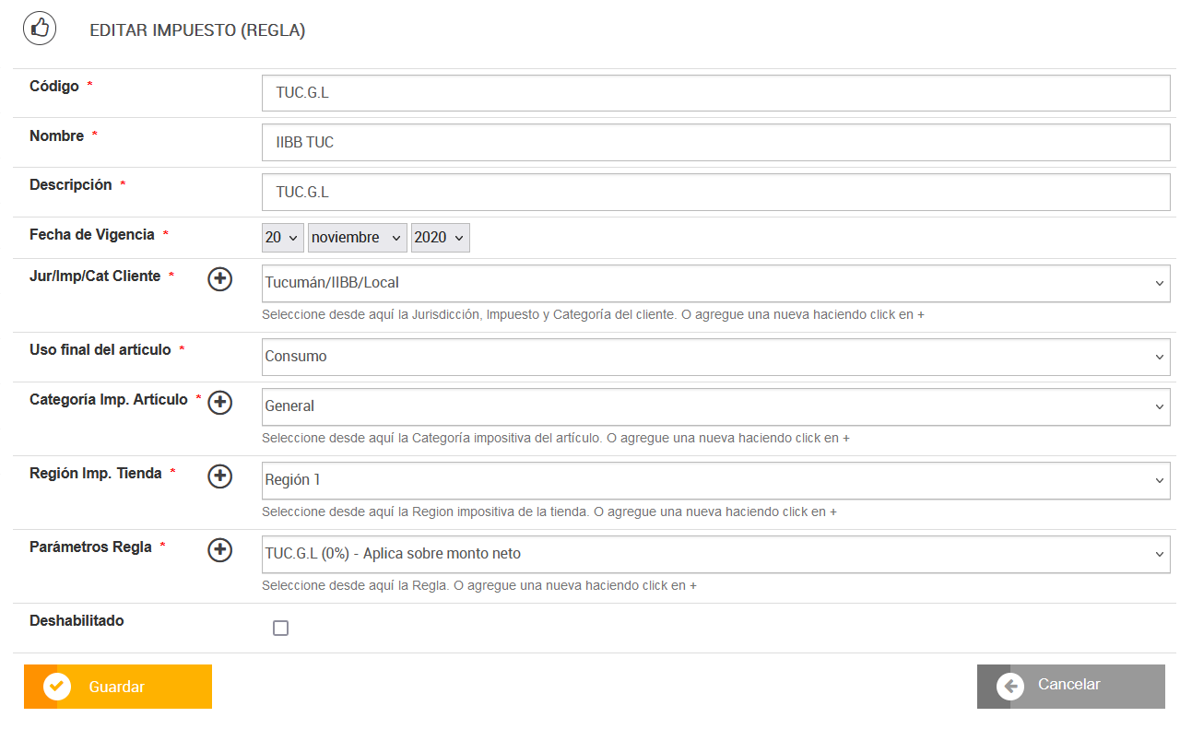Open the year dropdown showing 2020
The height and width of the screenshot is (729, 1180).
[x=441, y=238]
